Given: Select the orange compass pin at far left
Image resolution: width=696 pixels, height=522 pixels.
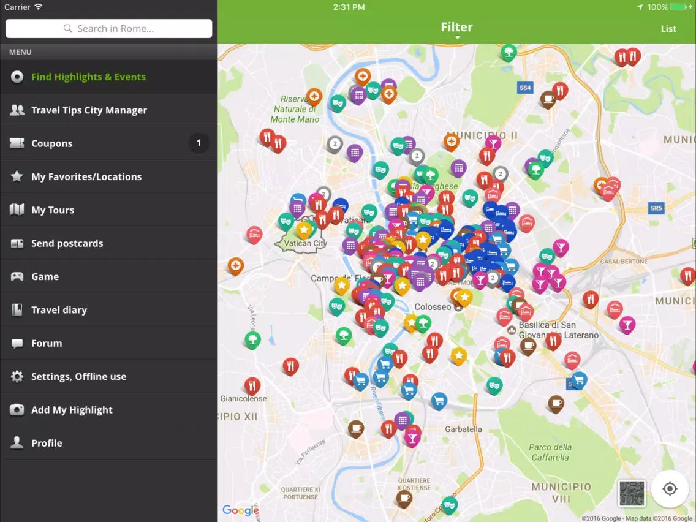Looking at the screenshot, I should [x=236, y=265].
